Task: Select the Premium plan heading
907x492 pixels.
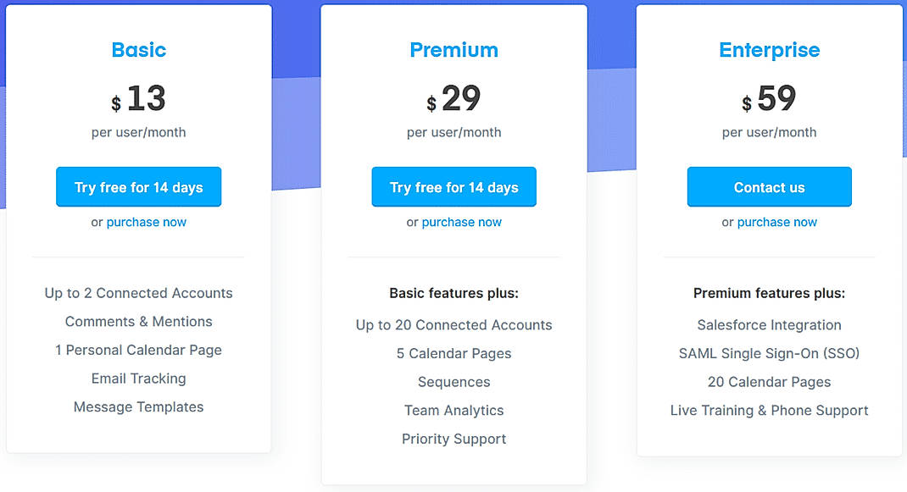Action: pyautogui.click(x=453, y=50)
